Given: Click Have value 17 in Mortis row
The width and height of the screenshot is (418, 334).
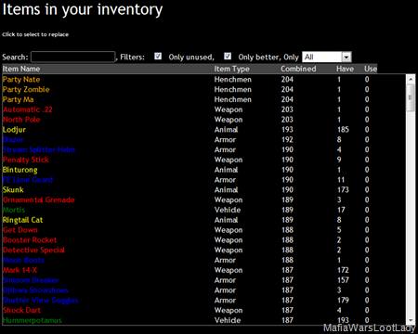Looking at the screenshot, I should pyautogui.click(x=341, y=210).
